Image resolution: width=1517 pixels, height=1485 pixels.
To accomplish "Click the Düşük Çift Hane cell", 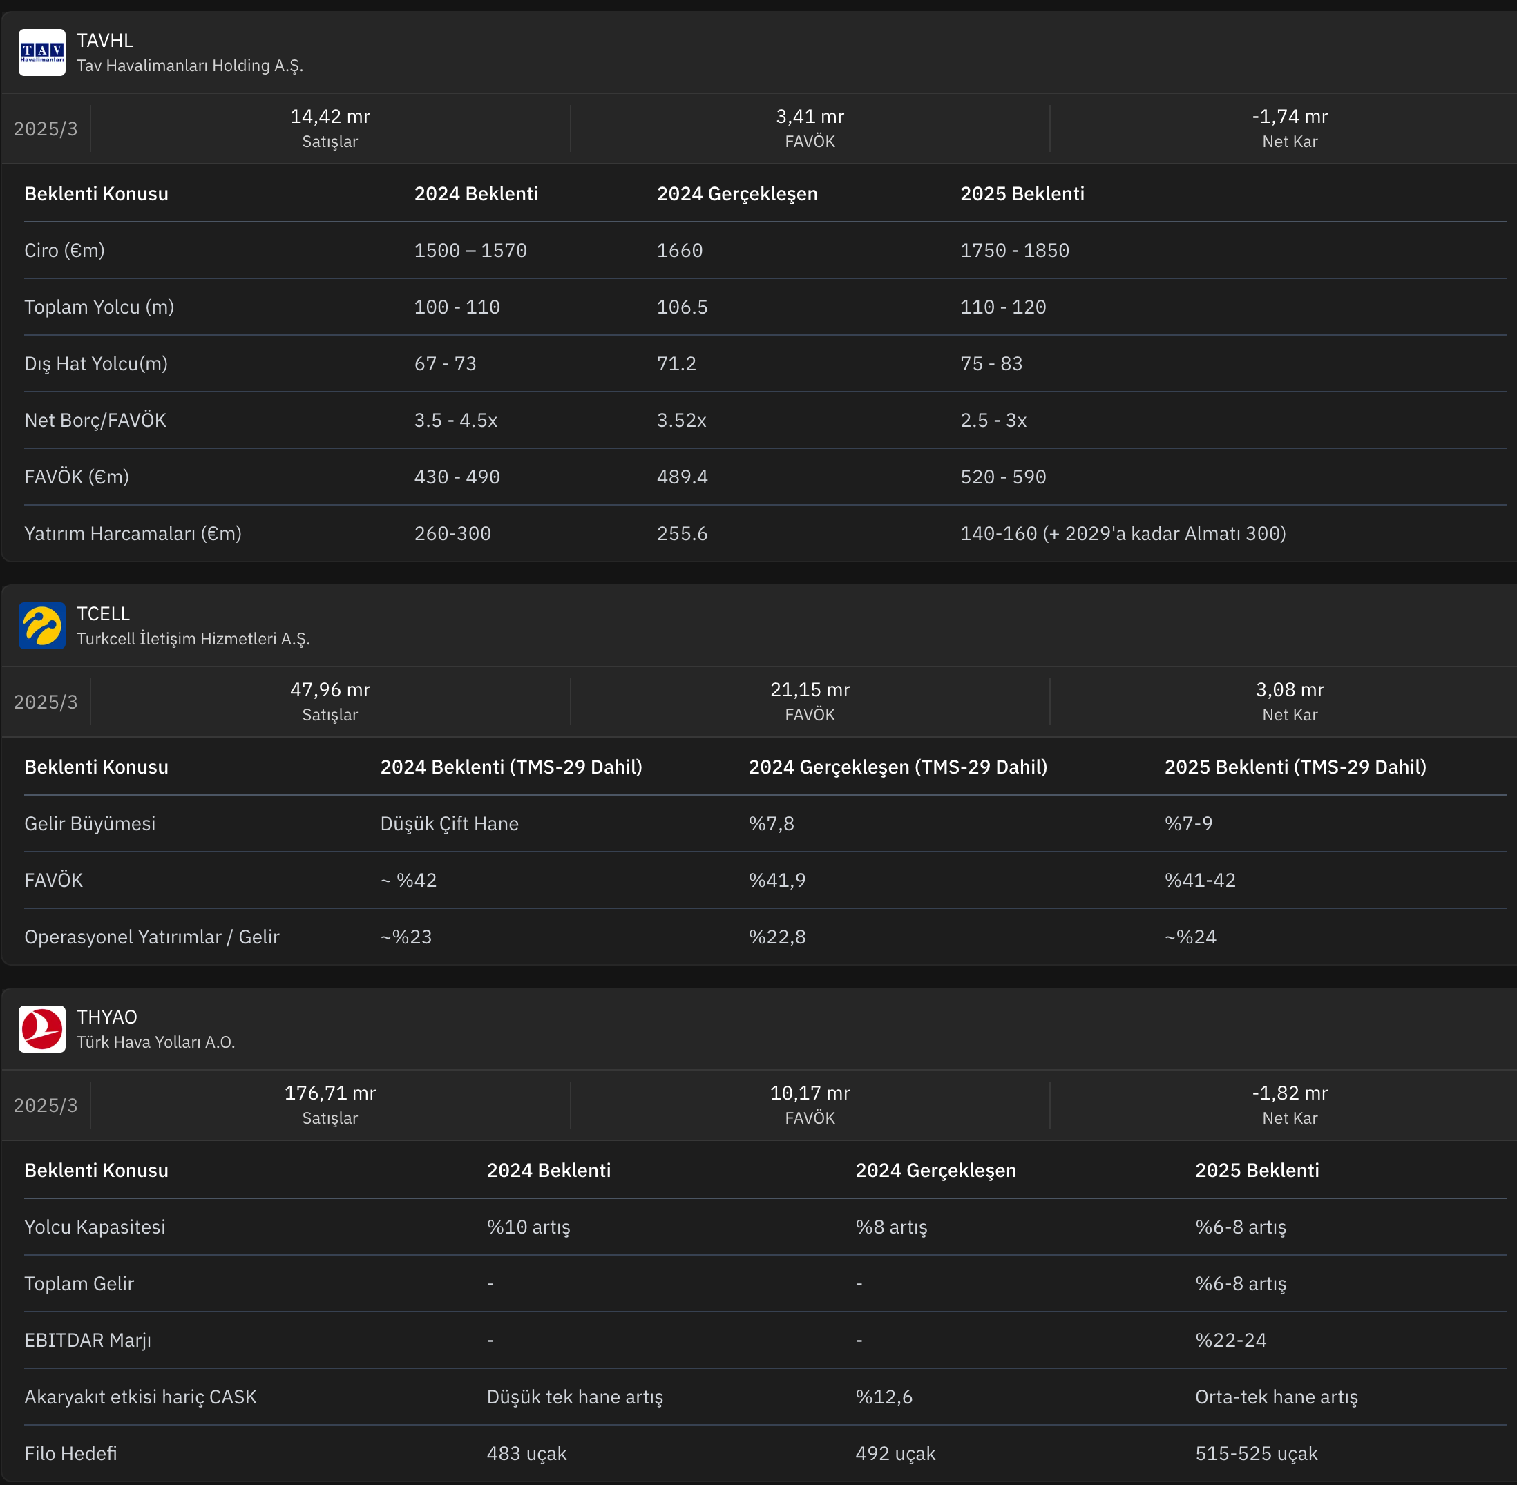I will [x=449, y=825].
